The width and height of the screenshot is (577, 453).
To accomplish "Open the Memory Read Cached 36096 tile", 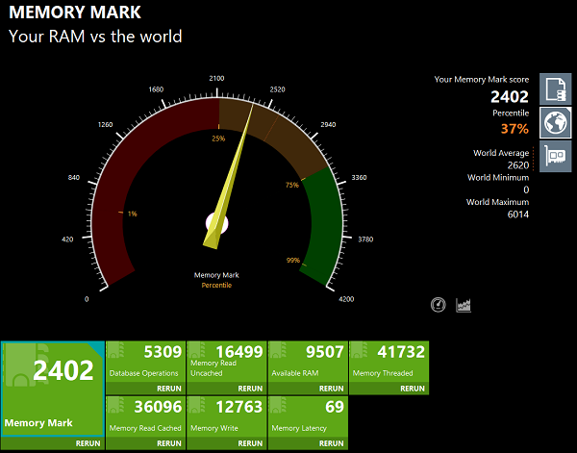I will pyautogui.click(x=145, y=417).
